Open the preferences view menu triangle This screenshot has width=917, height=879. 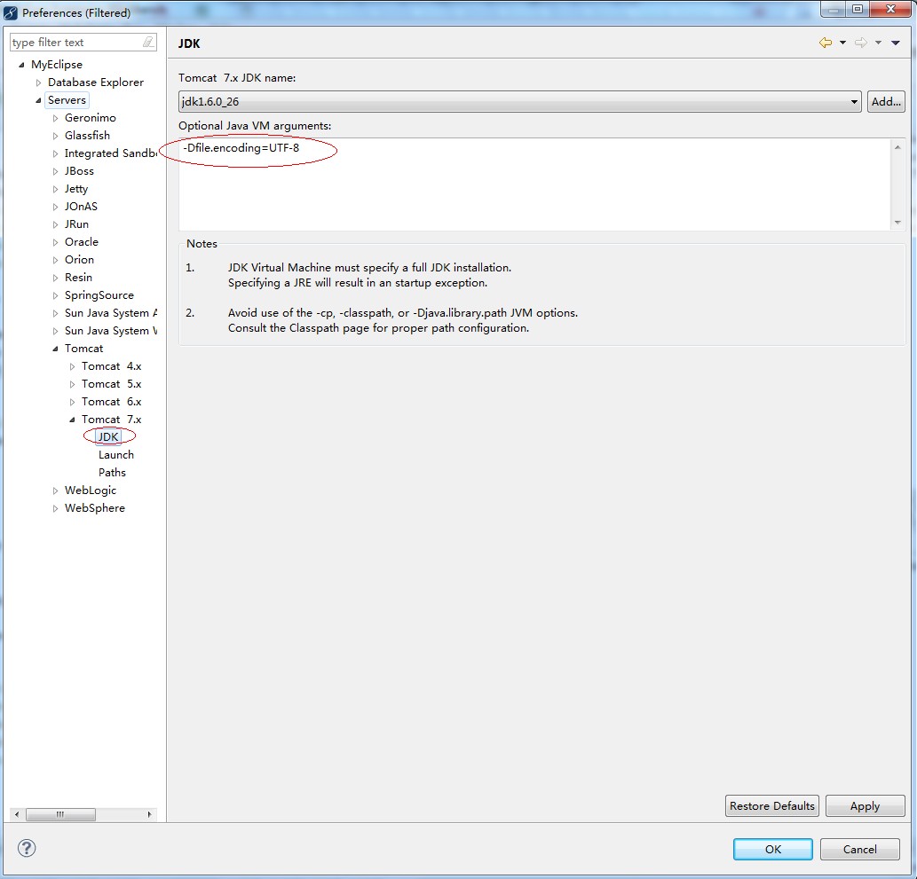coord(896,43)
